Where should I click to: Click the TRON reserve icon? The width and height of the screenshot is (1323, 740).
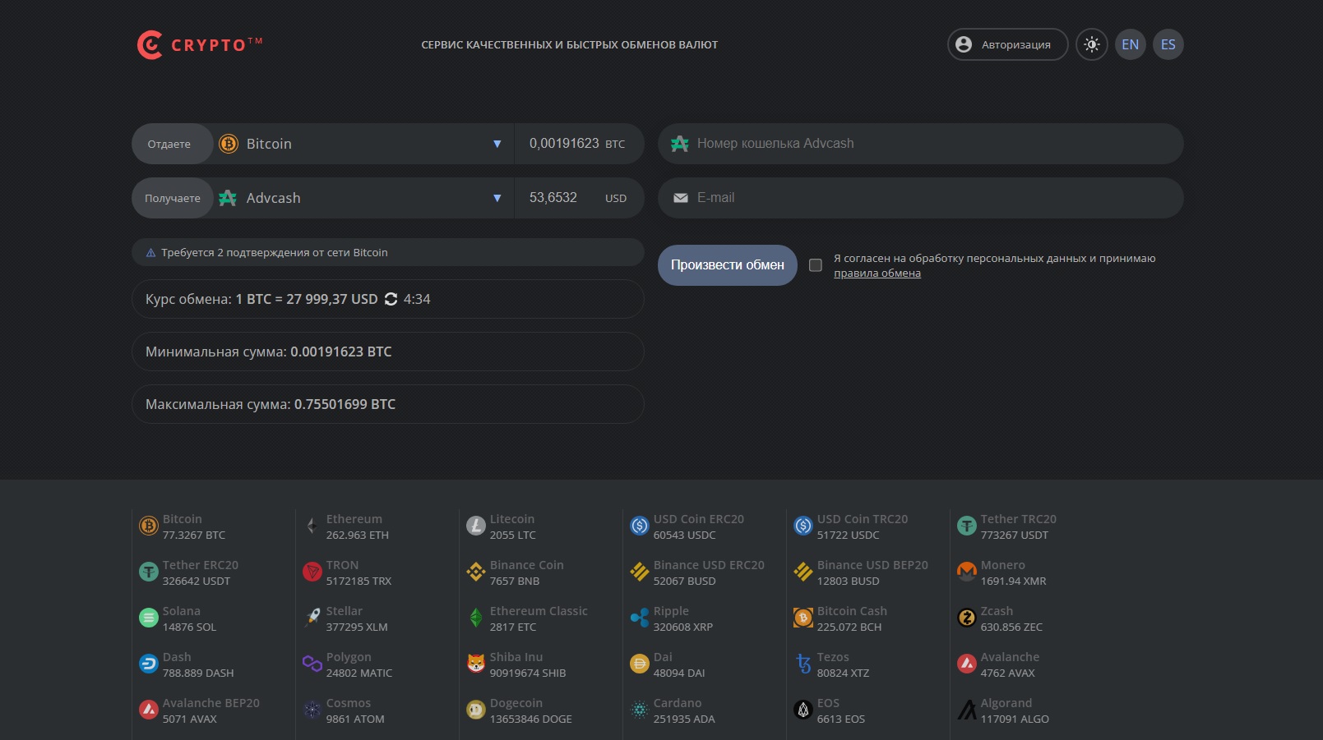(x=312, y=572)
